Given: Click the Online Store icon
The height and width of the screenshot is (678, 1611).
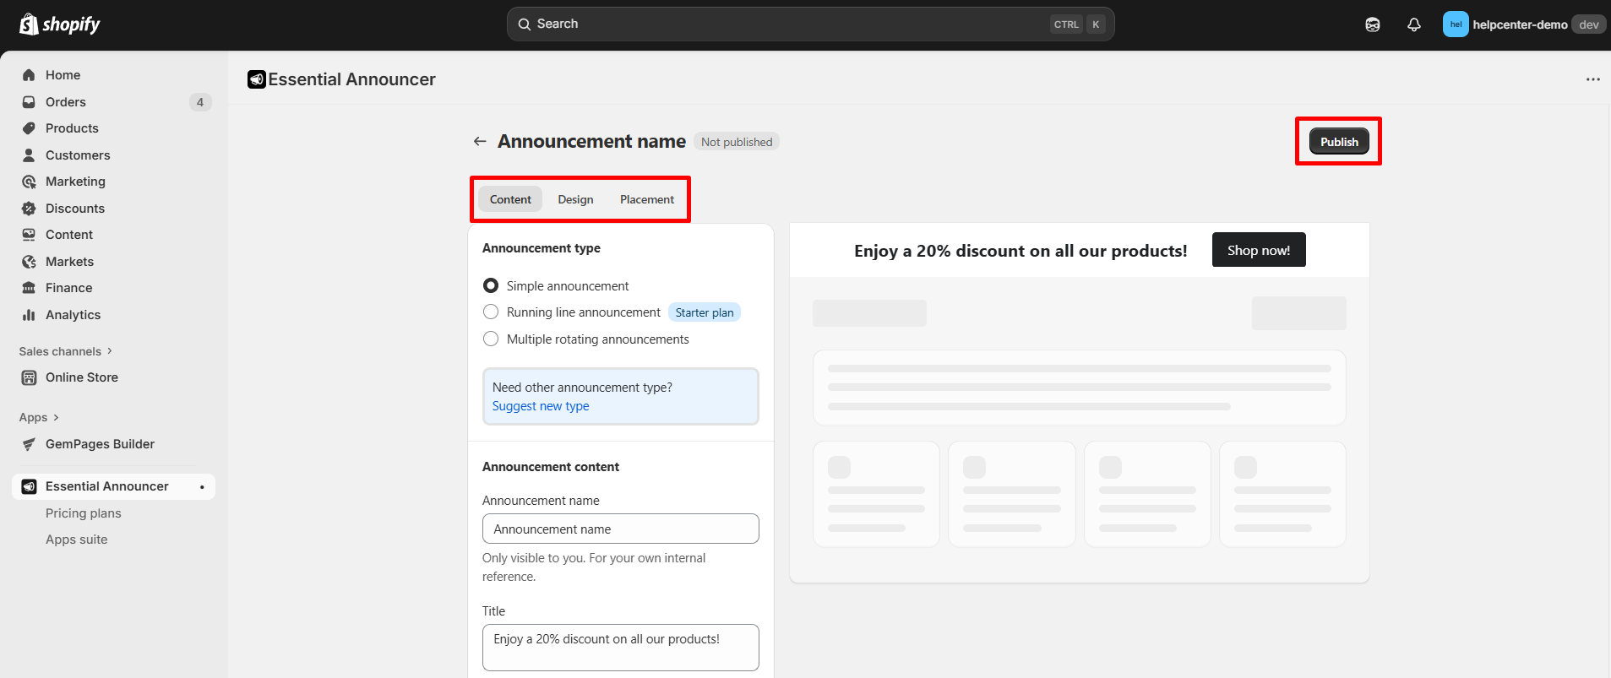Looking at the screenshot, I should click(29, 377).
